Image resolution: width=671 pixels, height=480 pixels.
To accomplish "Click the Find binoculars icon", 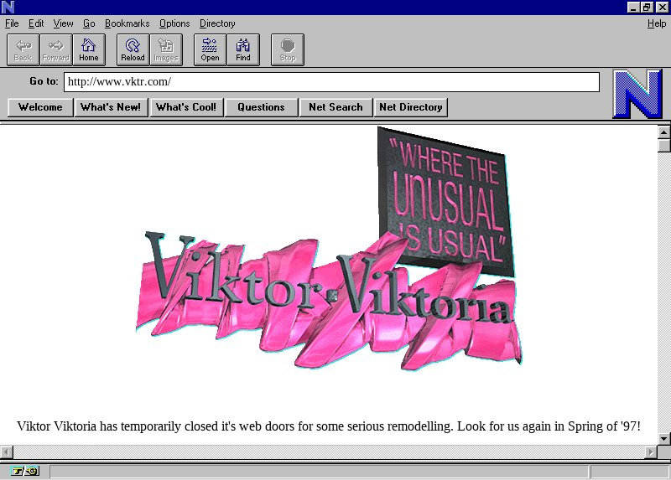I will click(x=243, y=49).
